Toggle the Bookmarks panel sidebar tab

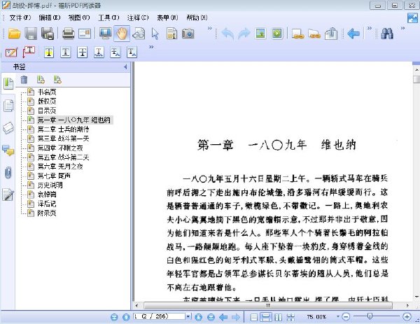point(8,83)
